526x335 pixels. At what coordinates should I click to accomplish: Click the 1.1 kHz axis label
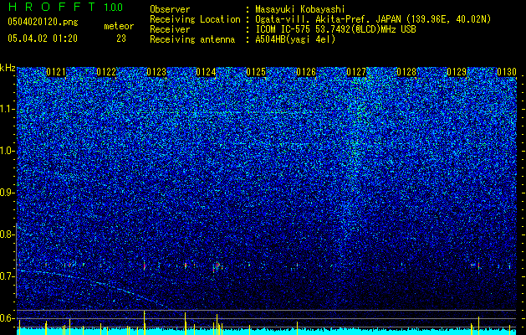tap(7, 109)
